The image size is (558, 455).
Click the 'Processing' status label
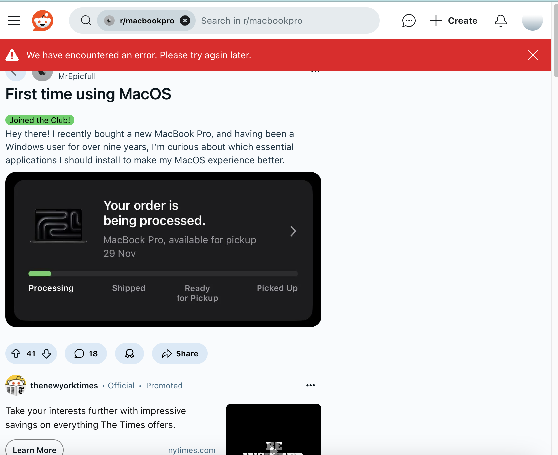coord(51,288)
